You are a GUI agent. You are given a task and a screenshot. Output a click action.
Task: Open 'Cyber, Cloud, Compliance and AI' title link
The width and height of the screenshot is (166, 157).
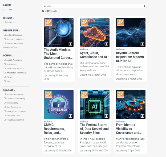tap(93, 55)
